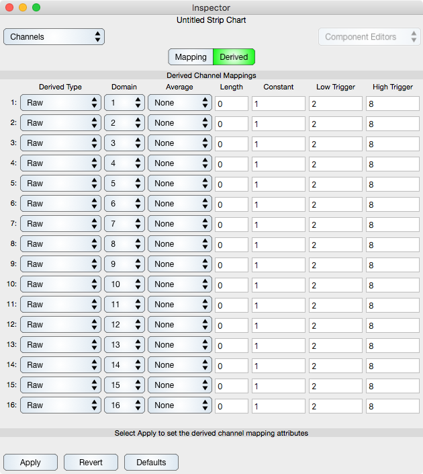Click Constant field for channel 14
Image resolution: width=423 pixels, height=474 pixels.
tap(279, 366)
